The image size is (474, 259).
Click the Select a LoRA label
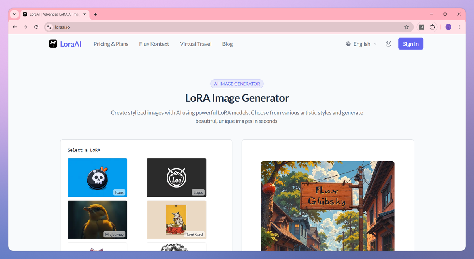click(84, 150)
